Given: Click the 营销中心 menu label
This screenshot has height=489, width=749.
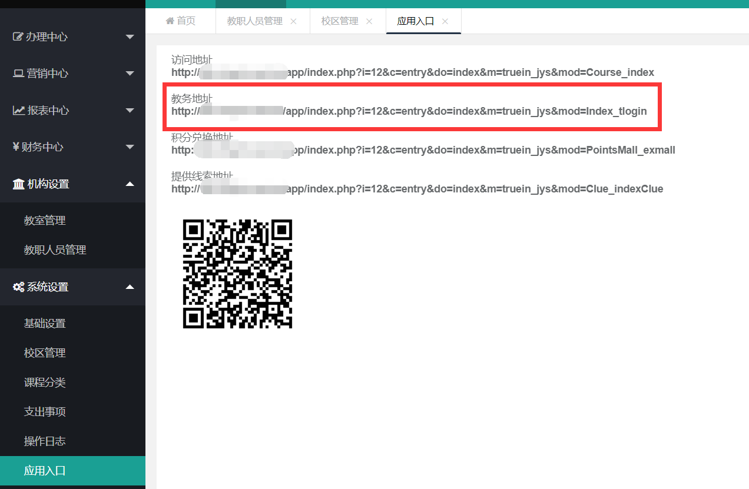Looking at the screenshot, I should [x=48, y=74].
